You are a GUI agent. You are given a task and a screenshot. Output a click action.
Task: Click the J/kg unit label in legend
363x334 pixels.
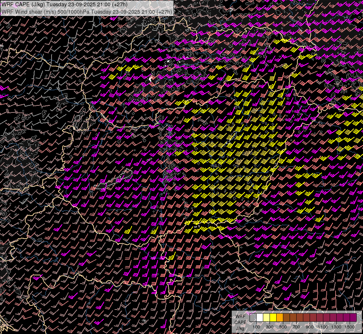(240, 328)
